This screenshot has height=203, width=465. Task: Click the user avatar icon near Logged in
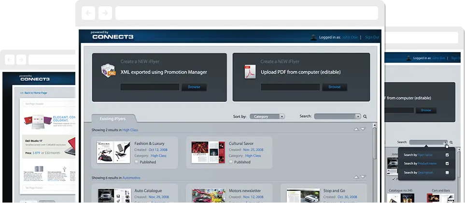(x=313, y=37)
